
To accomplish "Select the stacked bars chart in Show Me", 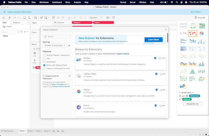I will (x=192, y=41).
